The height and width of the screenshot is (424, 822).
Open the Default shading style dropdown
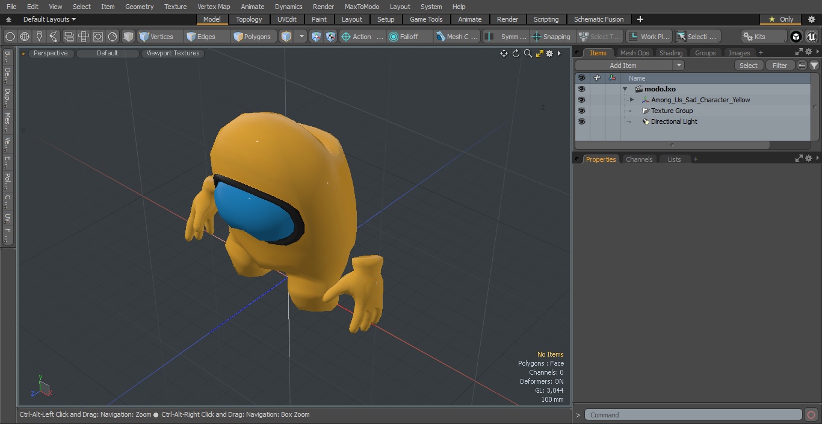(108, 53)
